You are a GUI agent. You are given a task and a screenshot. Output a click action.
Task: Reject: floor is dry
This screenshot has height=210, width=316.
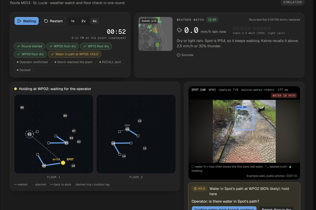276,208
